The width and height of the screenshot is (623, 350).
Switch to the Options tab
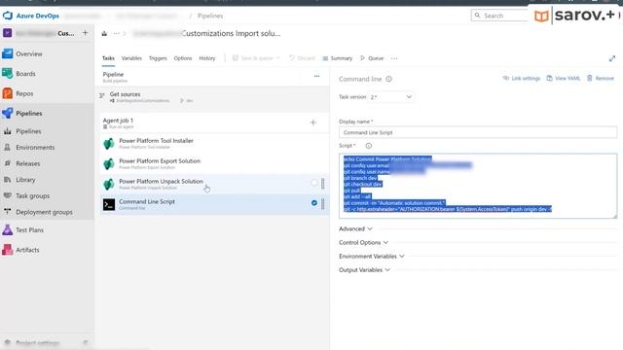click(183, 58)
